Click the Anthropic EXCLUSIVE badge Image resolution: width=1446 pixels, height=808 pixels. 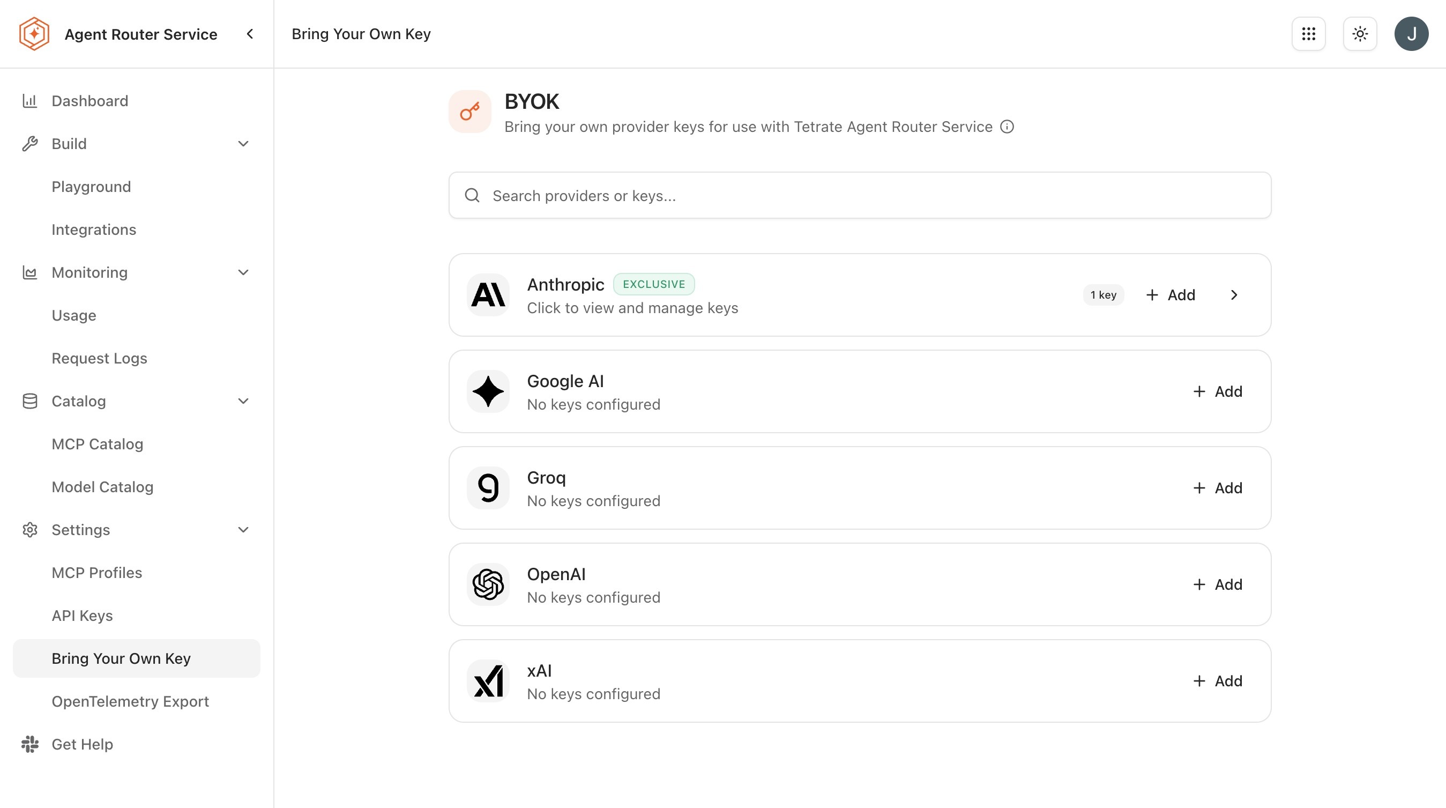coord(653,284)
